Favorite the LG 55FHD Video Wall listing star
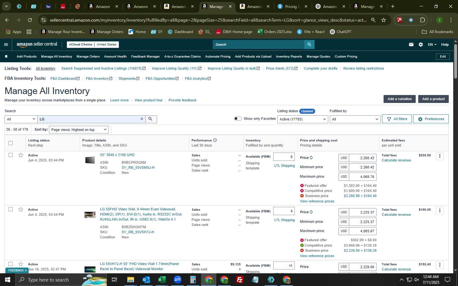Viewport: 458px width, 286px height. (x=21, y=209)
